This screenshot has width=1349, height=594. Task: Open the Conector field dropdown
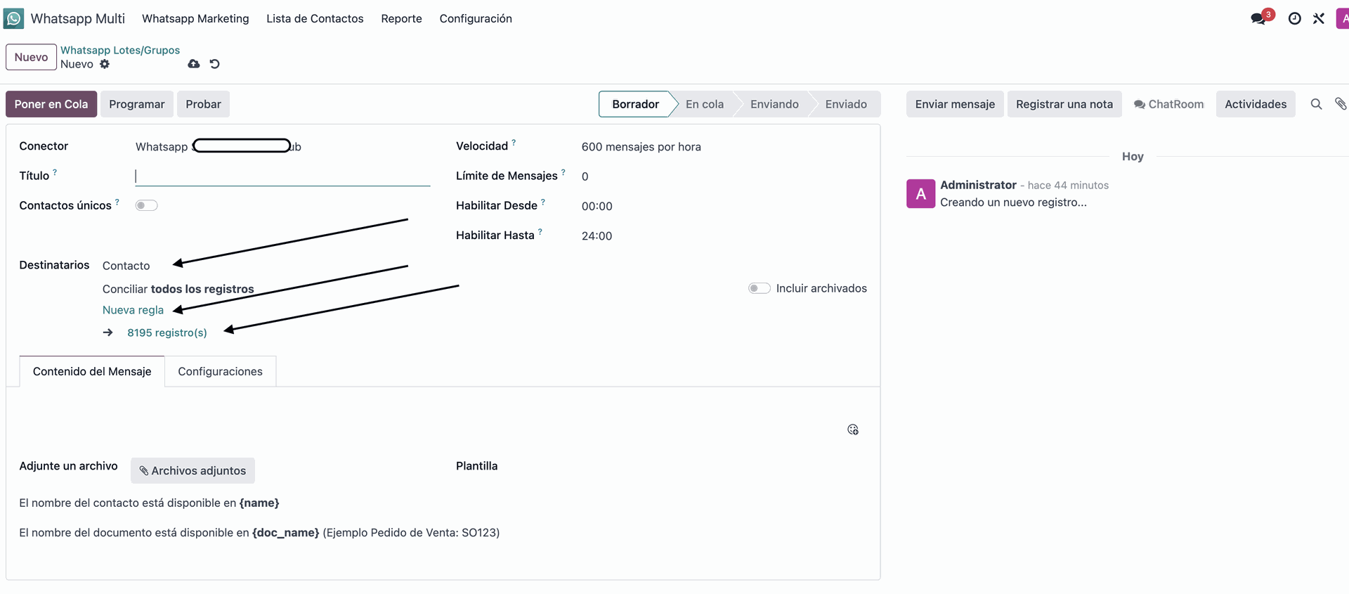coord(282,146)
